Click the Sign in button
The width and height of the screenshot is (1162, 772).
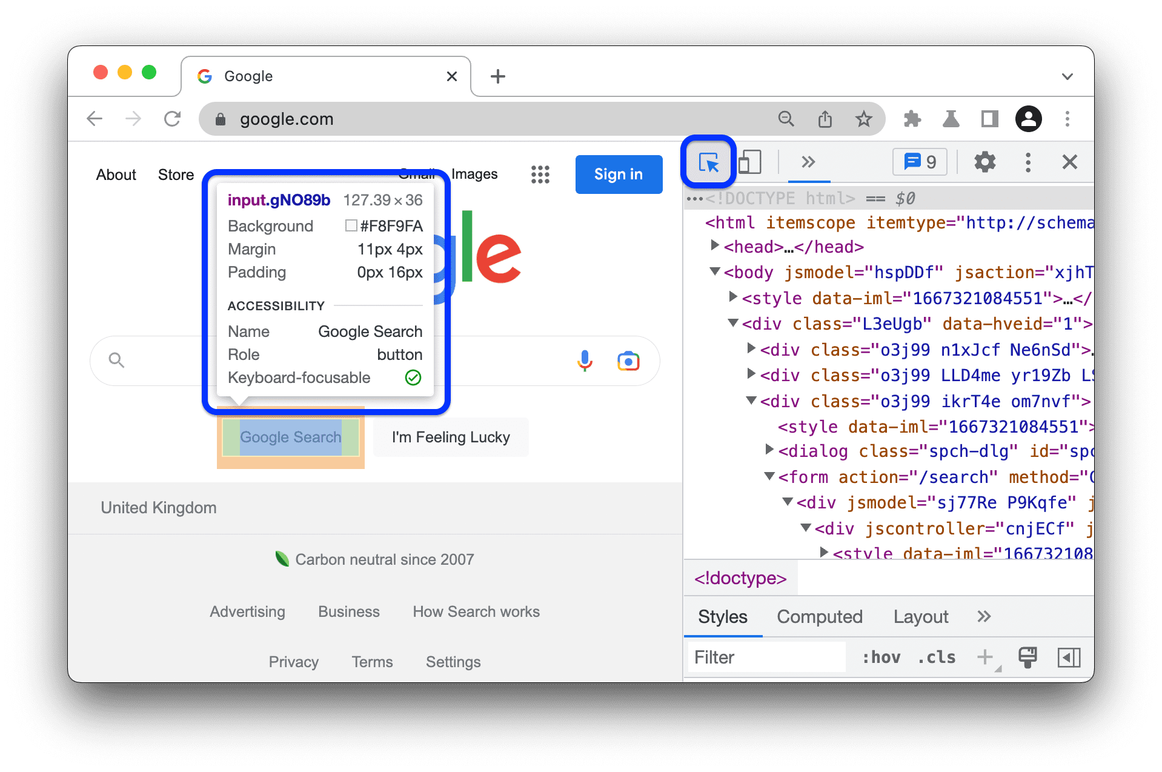click(x=618, y=174)
